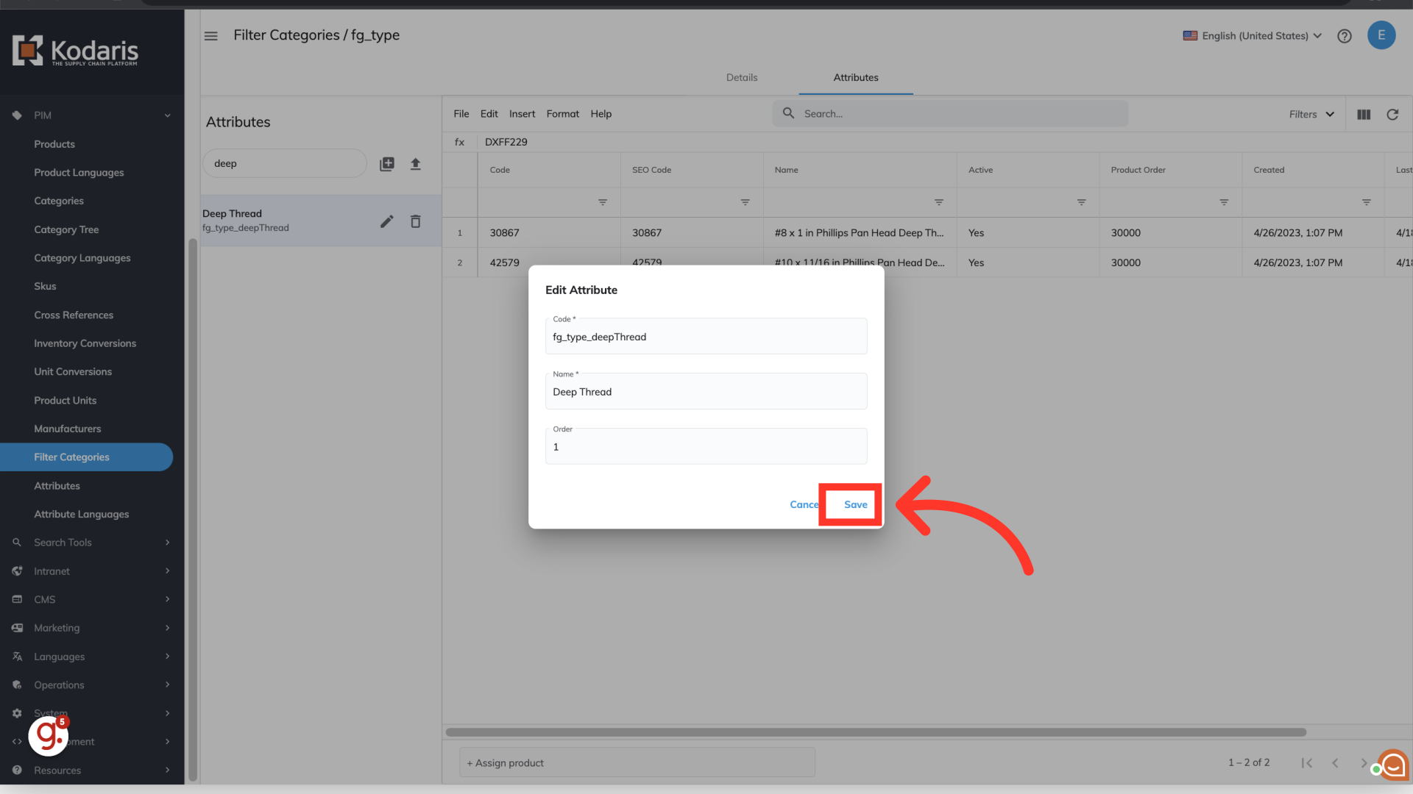Viewport: 1413px width, 794px height.
Task: Open the Format menu
Action: click(x=562, y=114)
